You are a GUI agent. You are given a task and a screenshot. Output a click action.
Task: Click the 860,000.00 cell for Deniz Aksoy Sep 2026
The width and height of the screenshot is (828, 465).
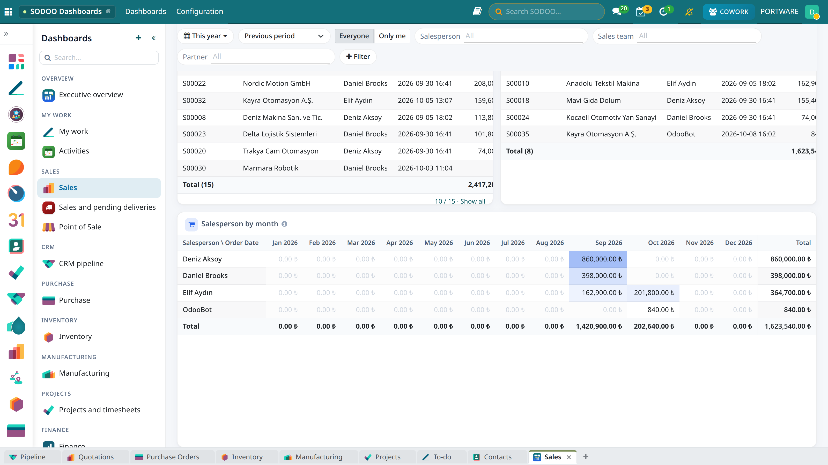tap(598, 259)
